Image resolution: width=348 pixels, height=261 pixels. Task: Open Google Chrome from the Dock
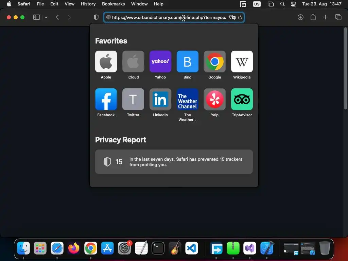(x=90, y=248)
